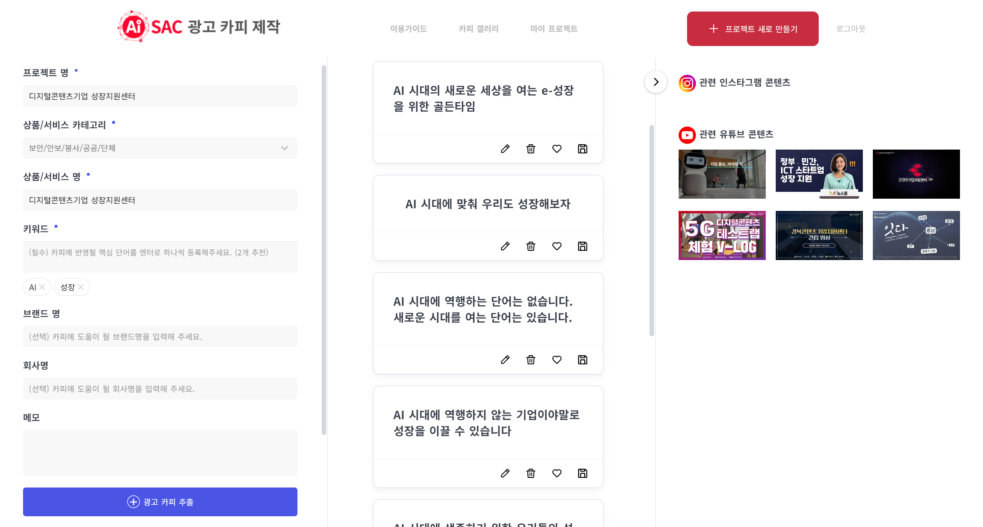Delete the '역행하지 않는 기업이야말로' copy card
The height and width of the screenshot is (527, 983).
coord(531,473)
